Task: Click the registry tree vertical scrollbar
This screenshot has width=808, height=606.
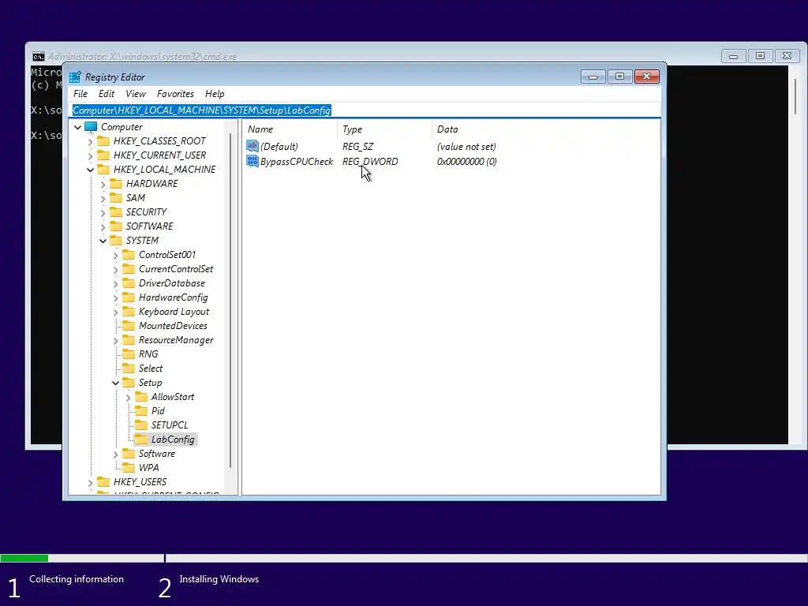Action: tap(230, 301)
